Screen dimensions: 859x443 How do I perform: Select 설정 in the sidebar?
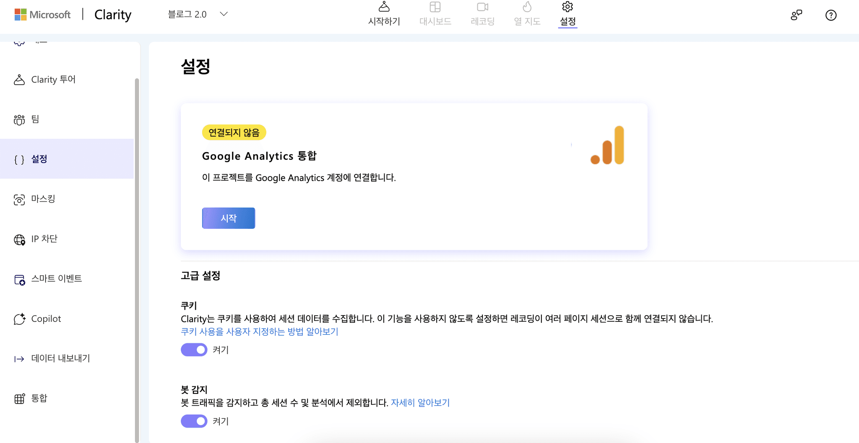[67, 159]
